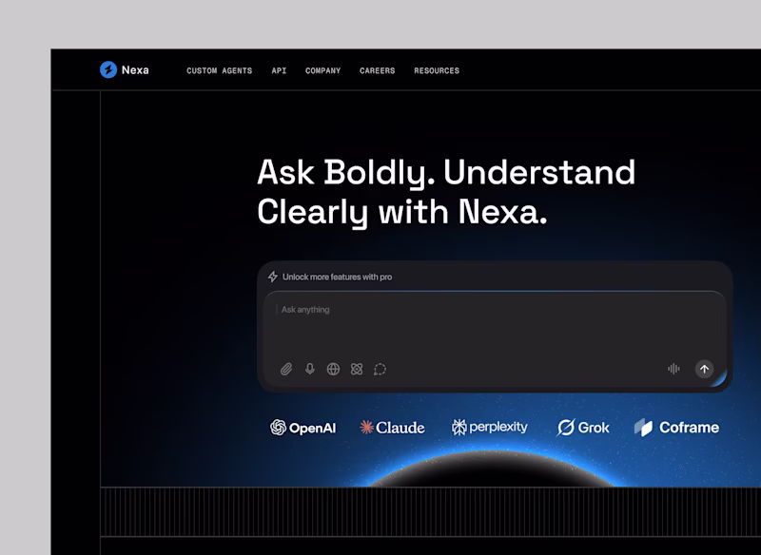Viewport: 761px width, 555px height.
Task: Attach a file with the paperclip icon
Action: [x=286, y=370]
